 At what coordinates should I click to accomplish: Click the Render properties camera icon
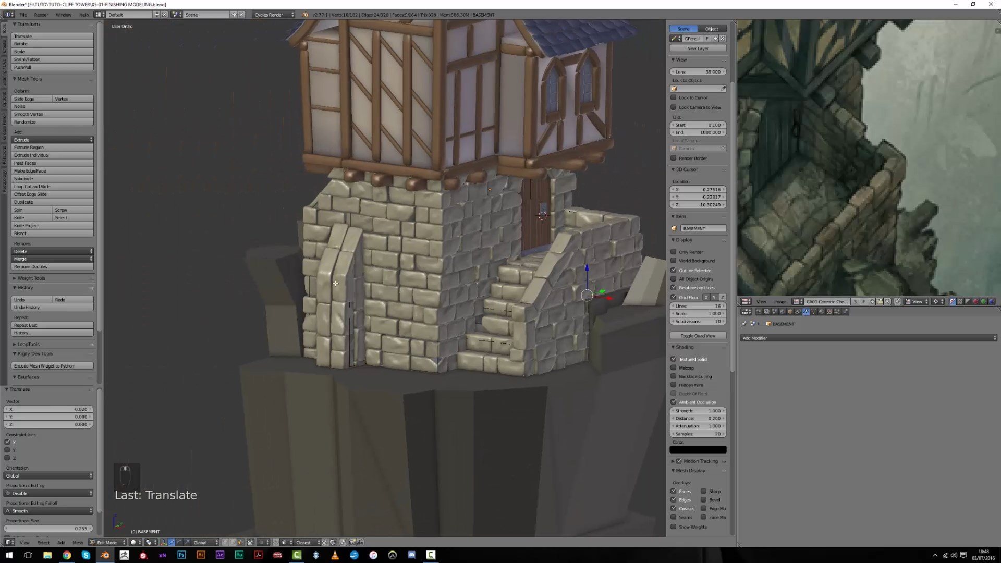tap(759, 312)
